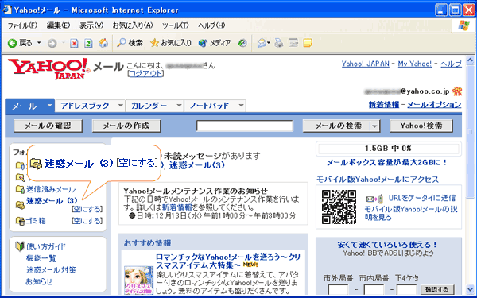Open the お気に入り favorites star toolbar button

tap(170, 43)
